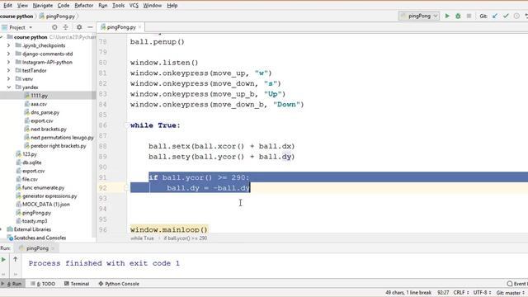Image resolution: width=528 pixels, height=297 pixels.
Task: Open the Tools menu
Action: coord(118,6)
